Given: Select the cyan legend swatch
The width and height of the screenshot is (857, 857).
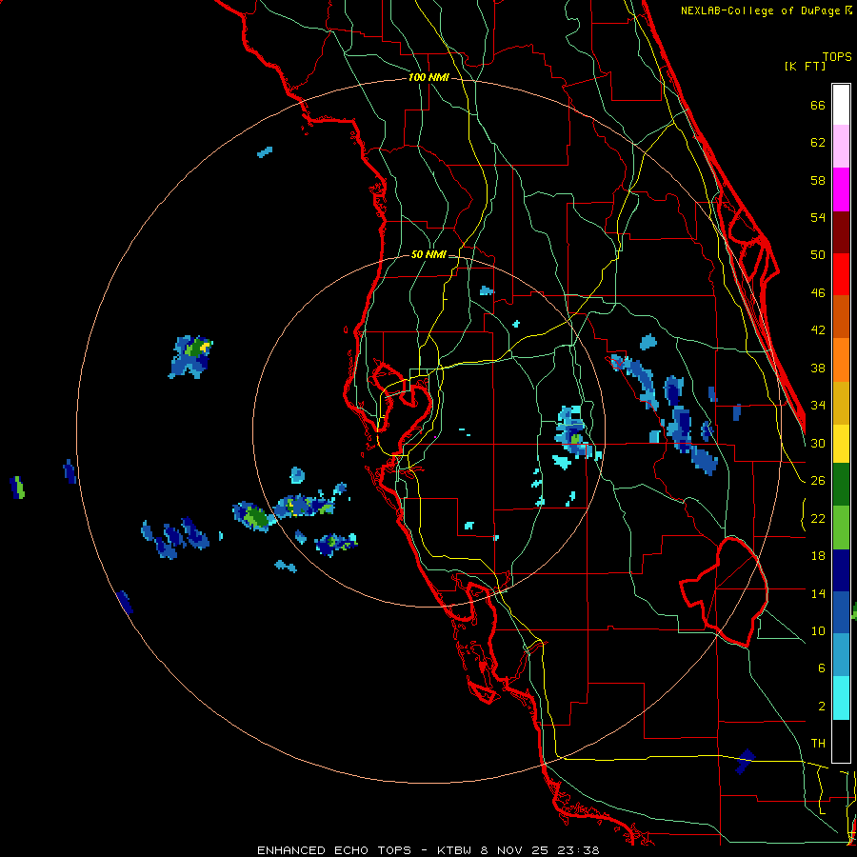Looking at the screenshot, I should 841,699.
